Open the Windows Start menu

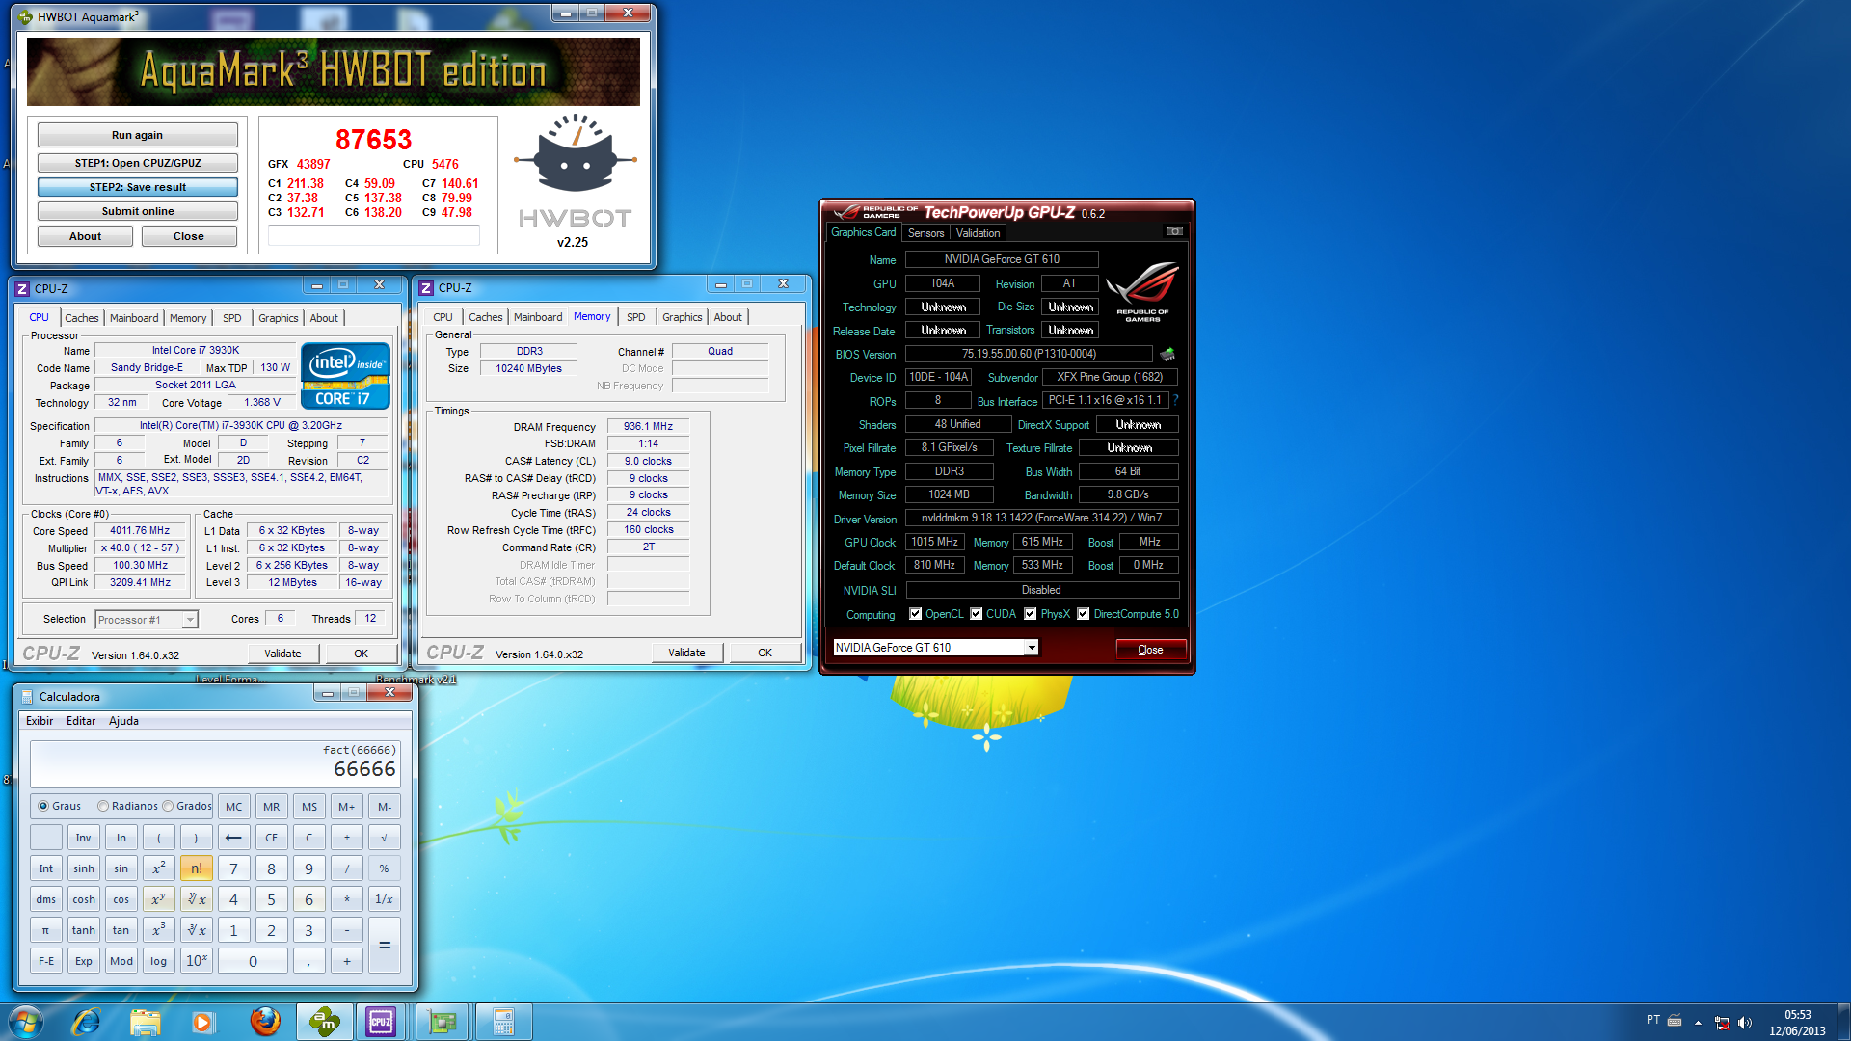26,1022
